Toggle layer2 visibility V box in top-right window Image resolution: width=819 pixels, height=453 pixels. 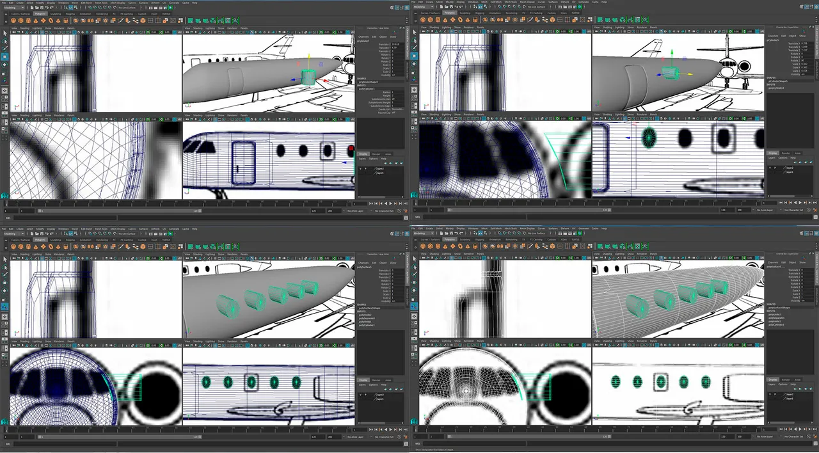(770, 169)
